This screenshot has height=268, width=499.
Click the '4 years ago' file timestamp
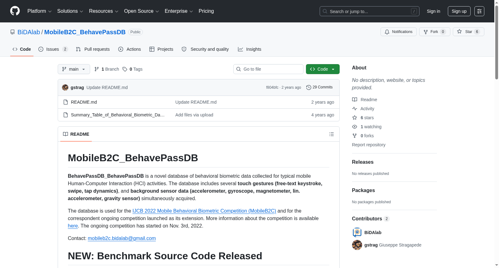pos(322,115)
